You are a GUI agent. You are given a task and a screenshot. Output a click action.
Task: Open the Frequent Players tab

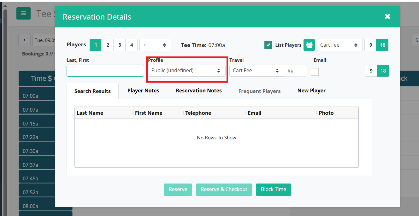[259, 91]
